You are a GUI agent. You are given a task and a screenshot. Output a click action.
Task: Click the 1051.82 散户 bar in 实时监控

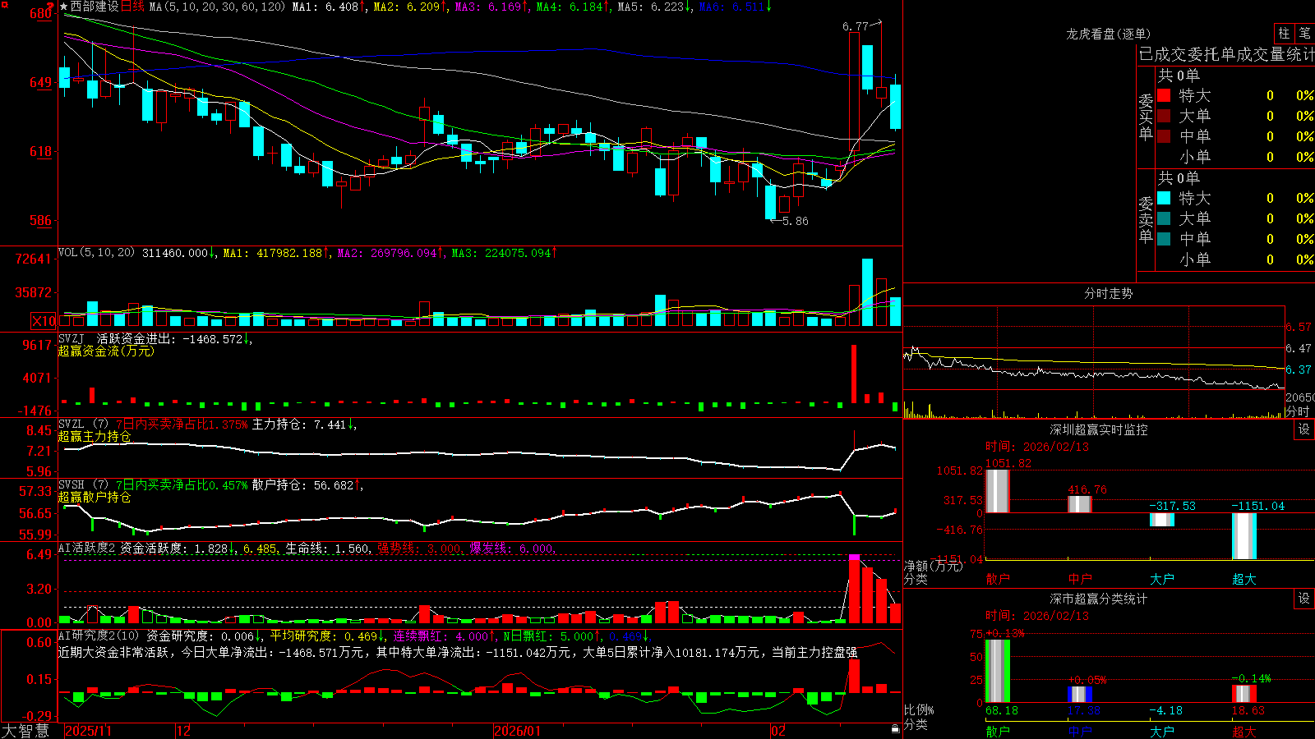coord(997,491)
